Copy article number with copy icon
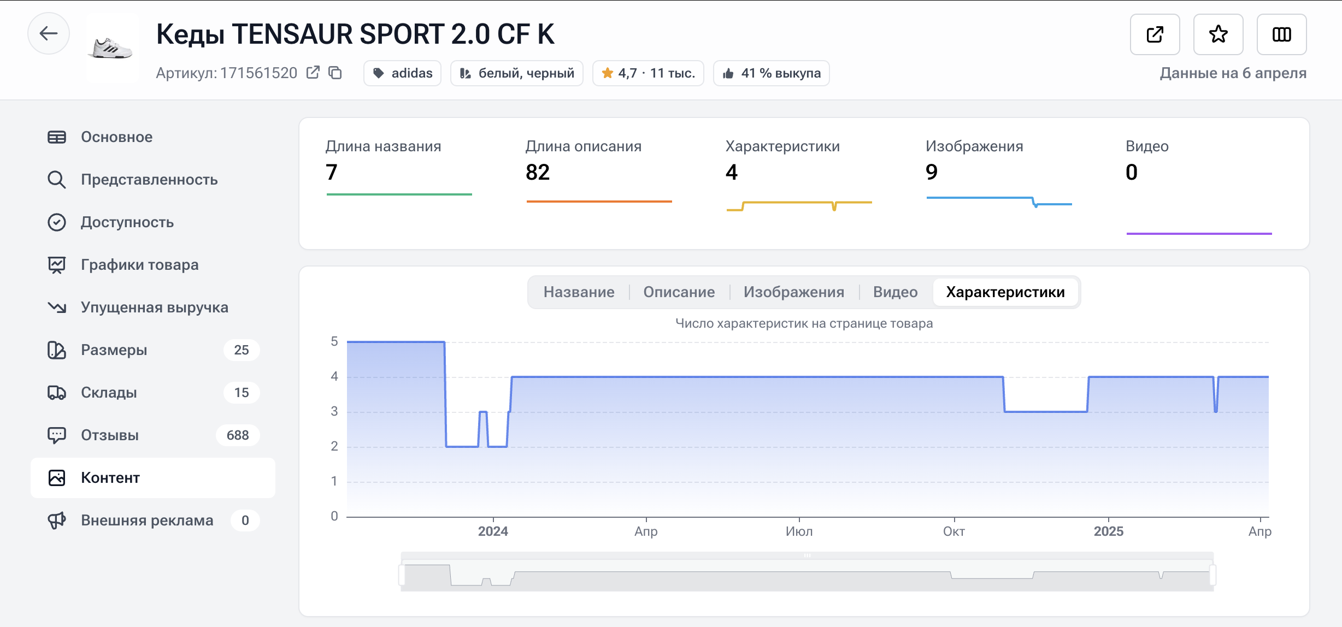This screenshot has height=627, width=1342. point(335,73)
